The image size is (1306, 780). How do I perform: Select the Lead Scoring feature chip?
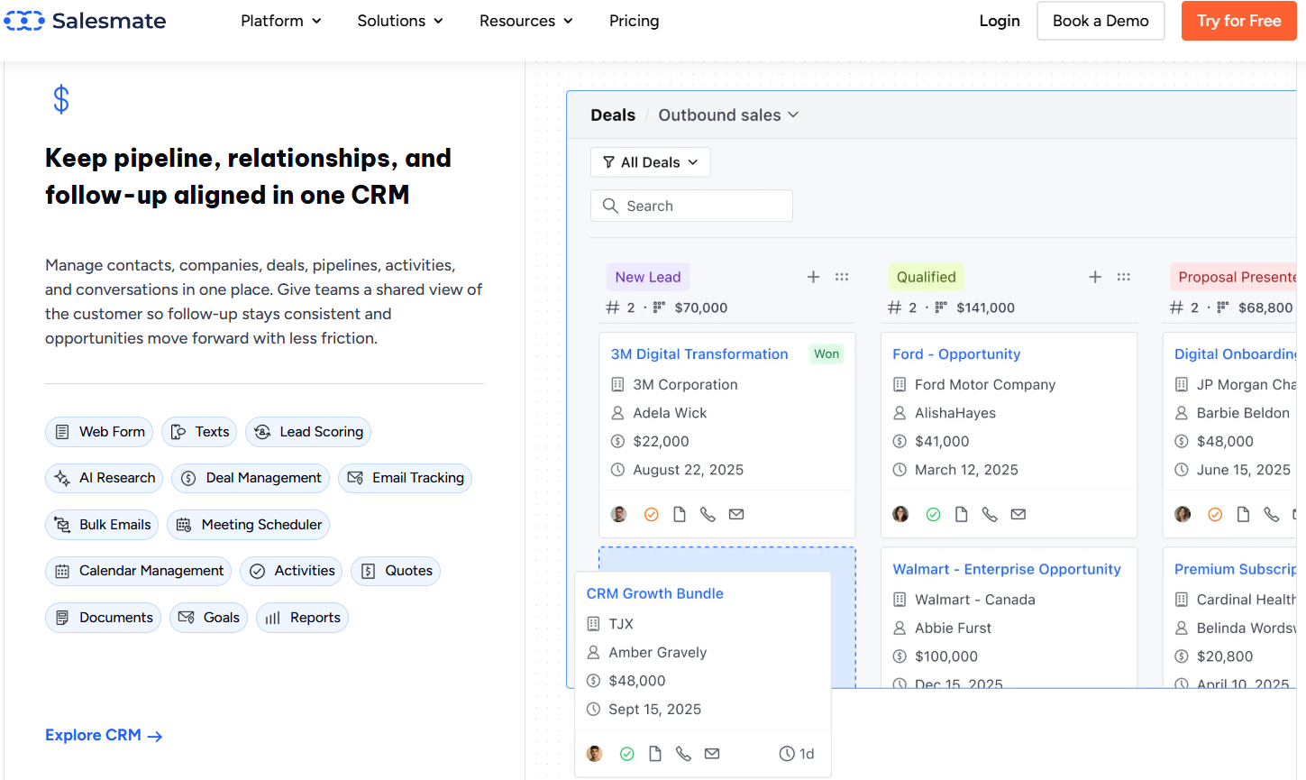tap(308, 432)
